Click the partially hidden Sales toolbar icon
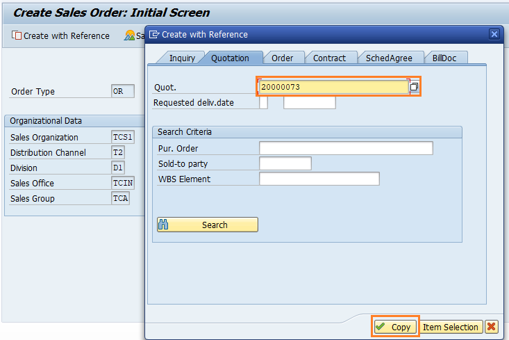Image resolution: width=509 pixels, height=340 pixels. tap(133, 35)
